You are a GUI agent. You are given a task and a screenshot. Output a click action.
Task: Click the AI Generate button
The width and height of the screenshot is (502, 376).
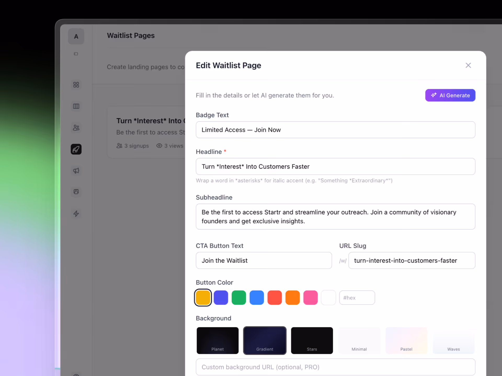point(450,95)
